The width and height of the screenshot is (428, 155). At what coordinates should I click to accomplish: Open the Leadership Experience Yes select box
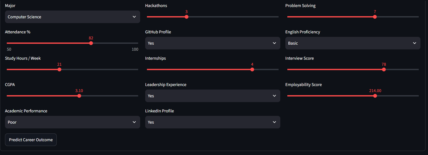213,96
